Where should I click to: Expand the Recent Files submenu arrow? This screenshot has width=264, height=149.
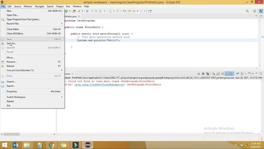coord(61,24)
